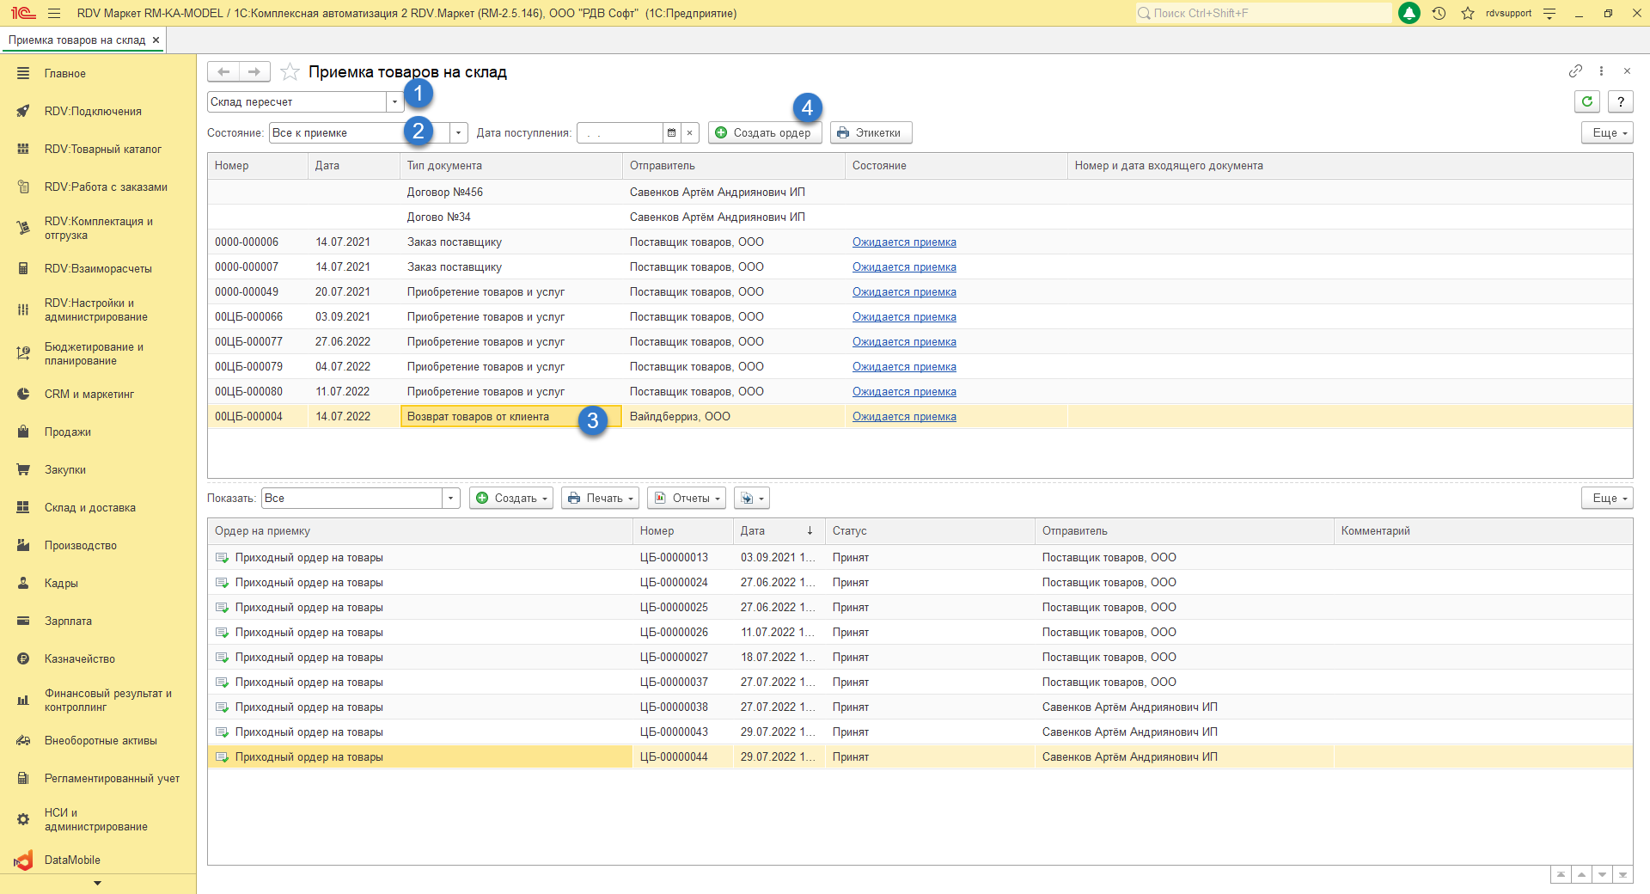The height and width of the screenshot is (894, 1650).
Task: Open calendar picker for Дата поступления
Action: coord(671,133)
